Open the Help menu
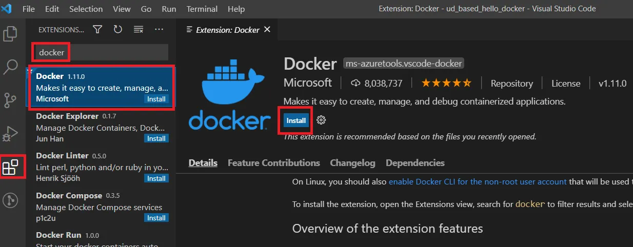 [236, 9]
